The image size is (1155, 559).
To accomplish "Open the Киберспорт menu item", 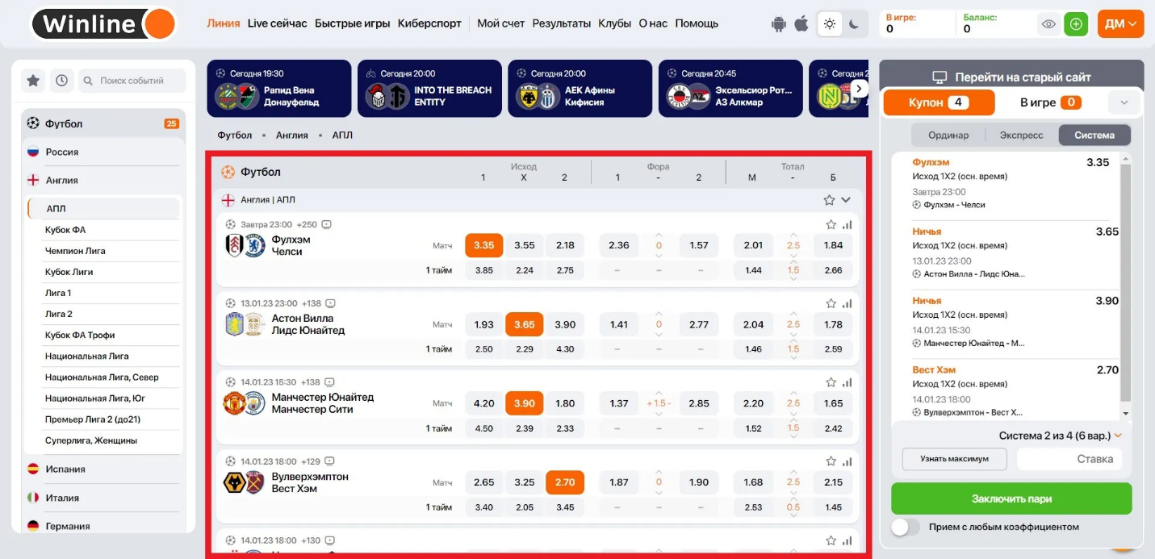I will pyautogui.click(x=430, y=23).
